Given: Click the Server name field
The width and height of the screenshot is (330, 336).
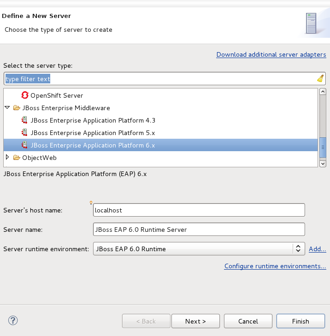Looking at the screenshot, I should tap(199, 229).
